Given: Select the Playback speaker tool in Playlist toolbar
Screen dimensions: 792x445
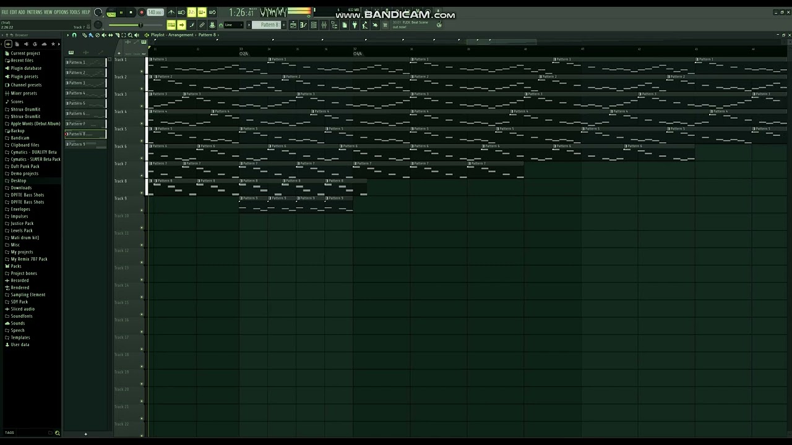Looking at the screenshot, I should coord(137,35).
